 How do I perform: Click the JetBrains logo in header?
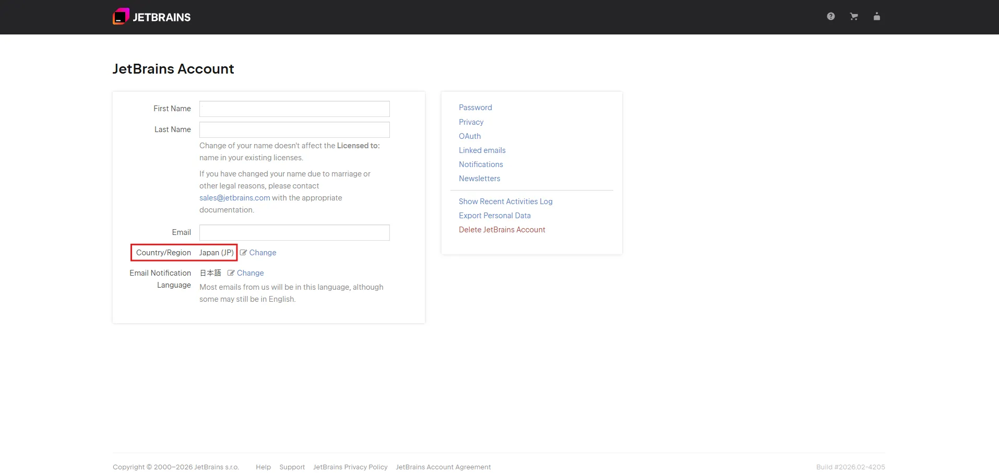point(152,17)
